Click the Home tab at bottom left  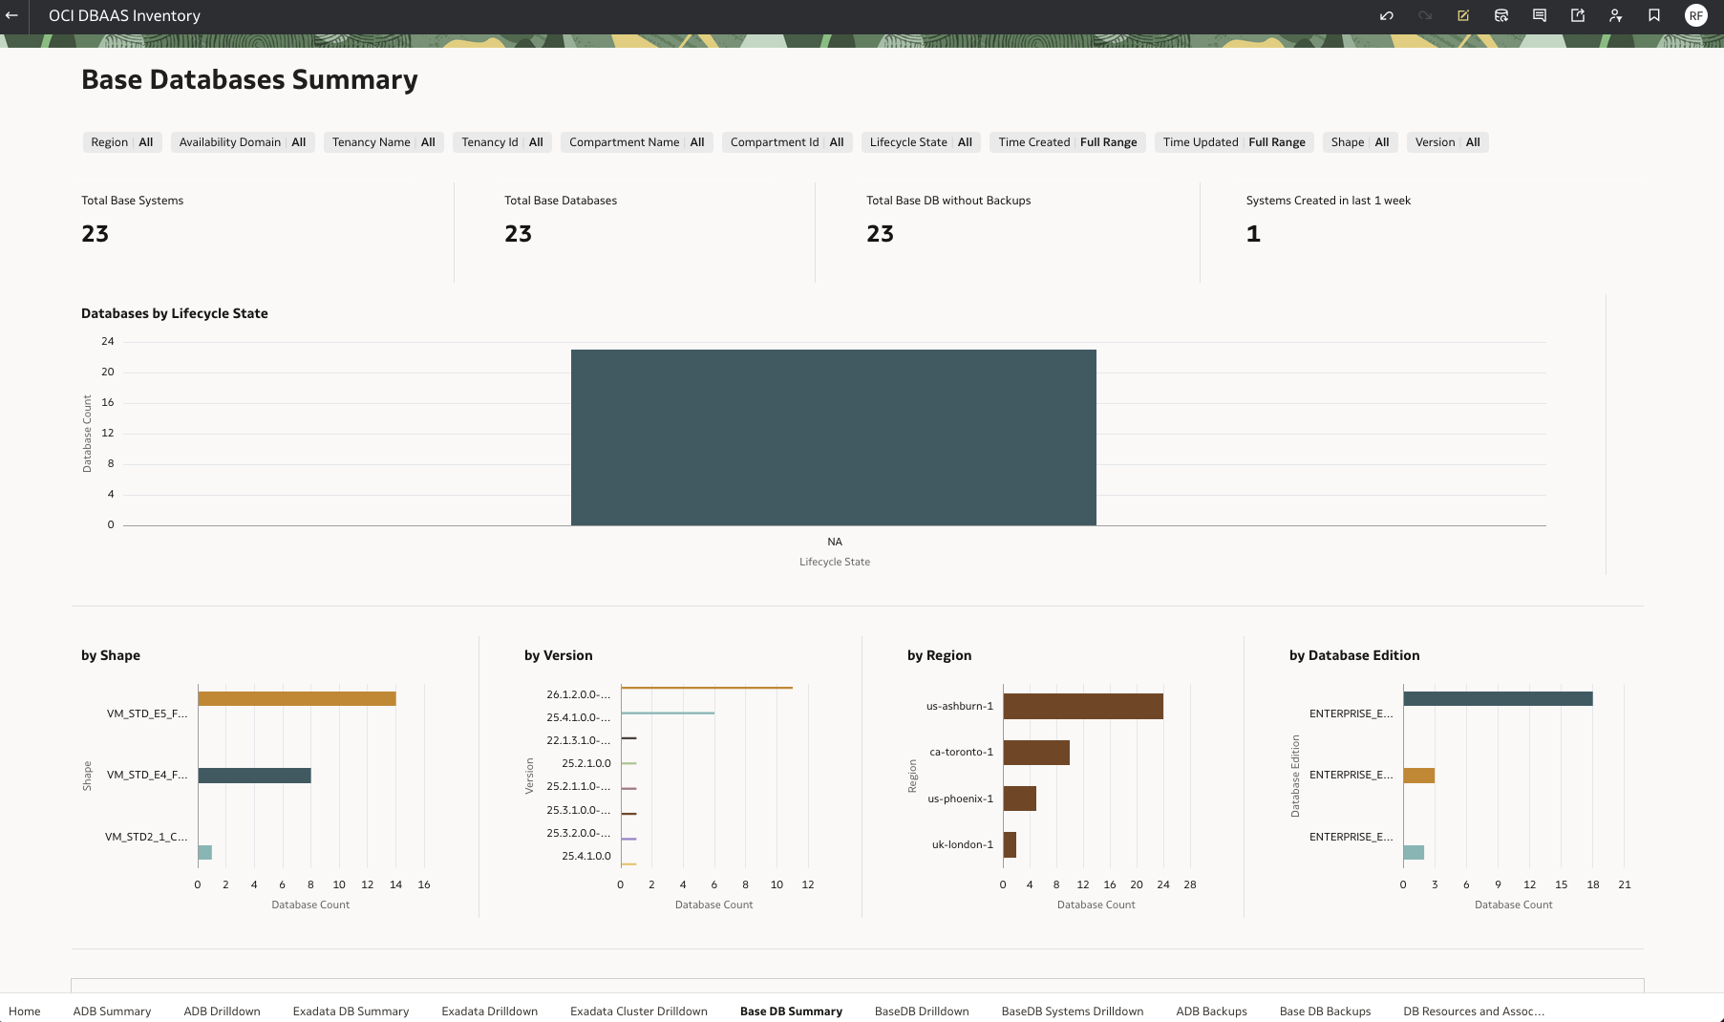pyautogui.click(x=25, y=1011)
